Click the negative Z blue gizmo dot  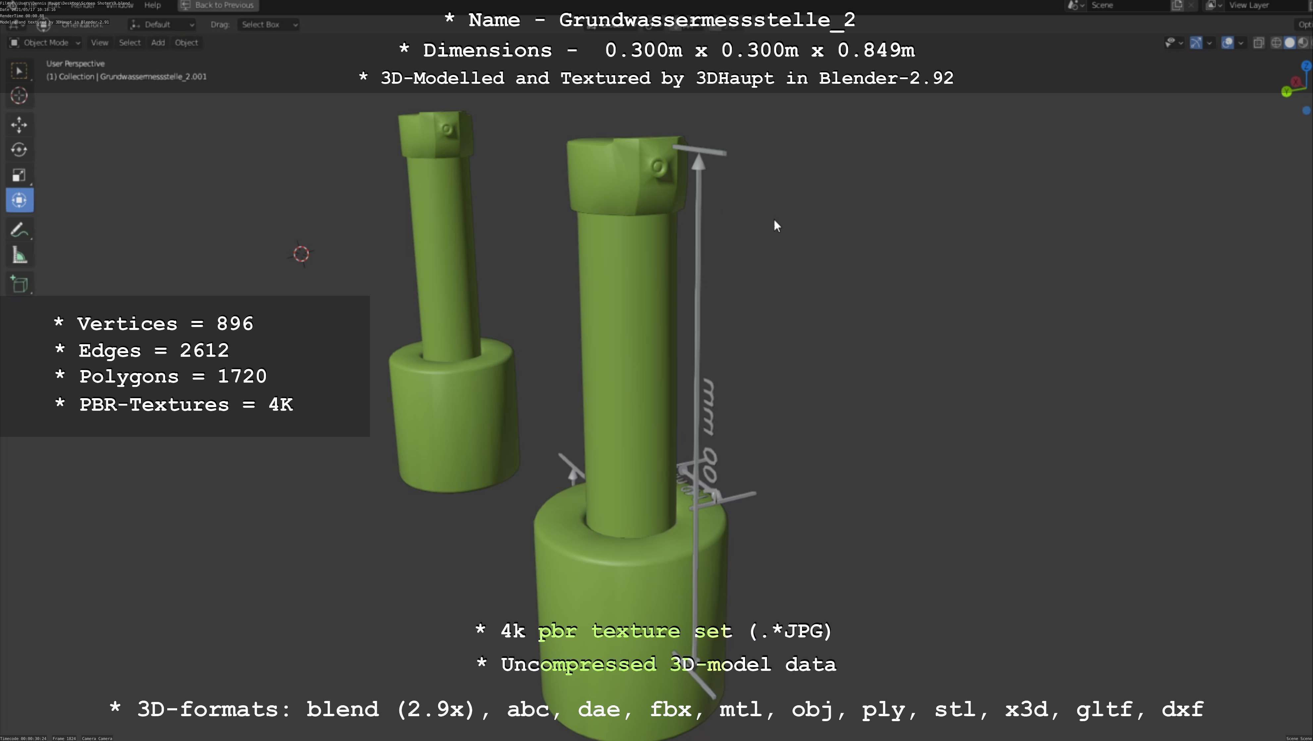click(x=1306, y=111)
